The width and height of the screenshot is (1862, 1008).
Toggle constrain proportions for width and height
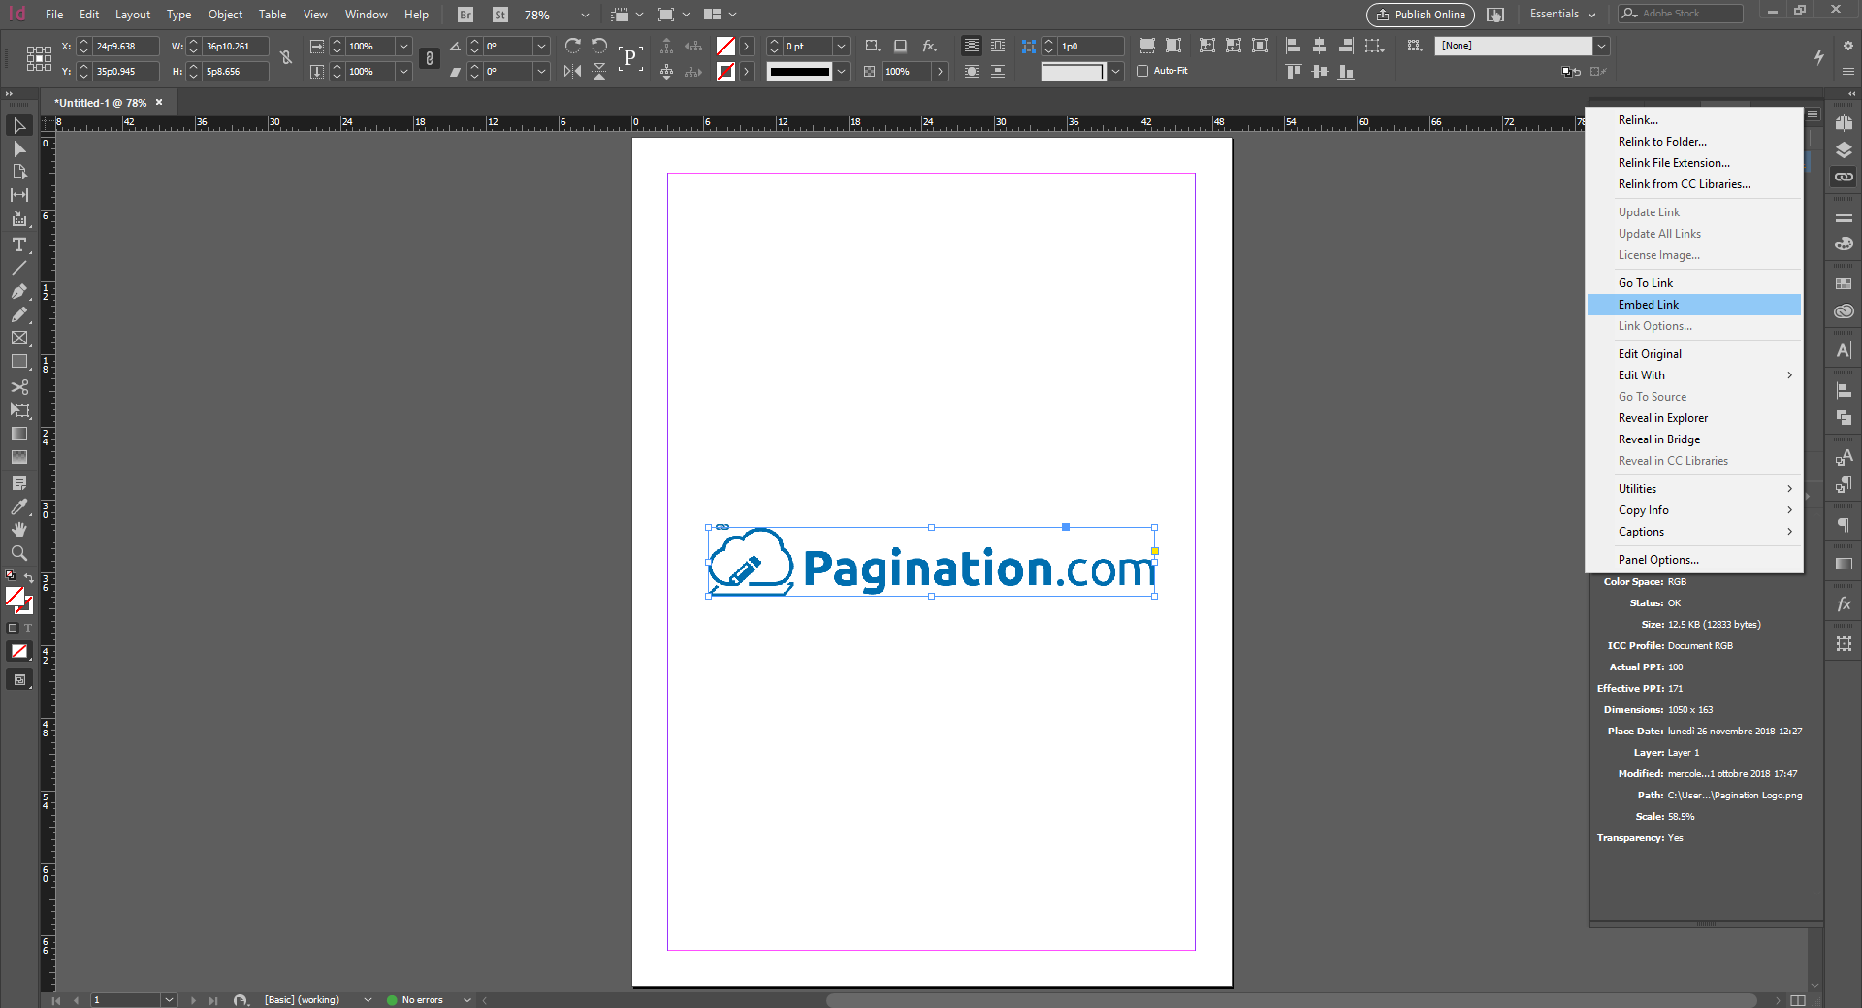[x=286, y=58]
